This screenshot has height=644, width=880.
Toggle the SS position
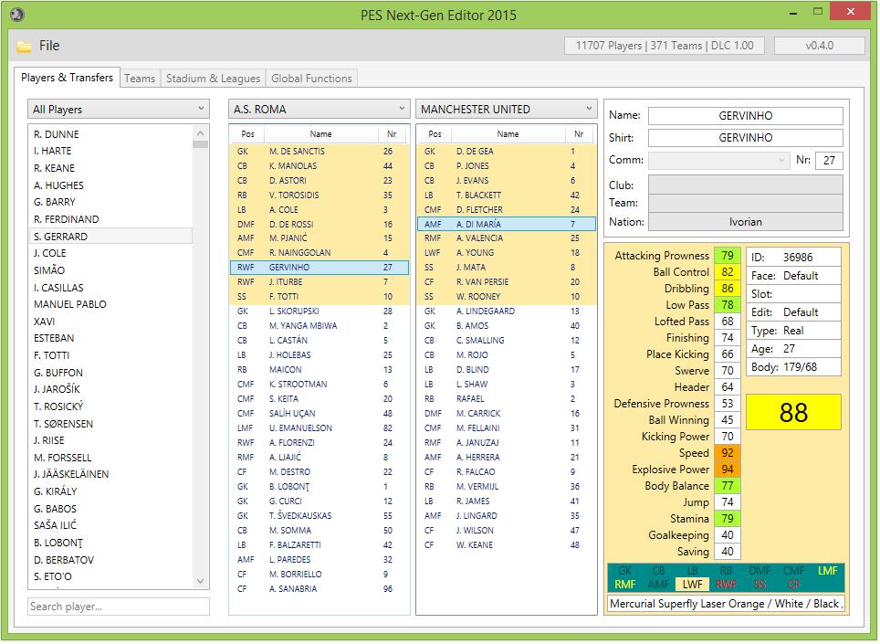pyautogui.click(x=760, y=585)
